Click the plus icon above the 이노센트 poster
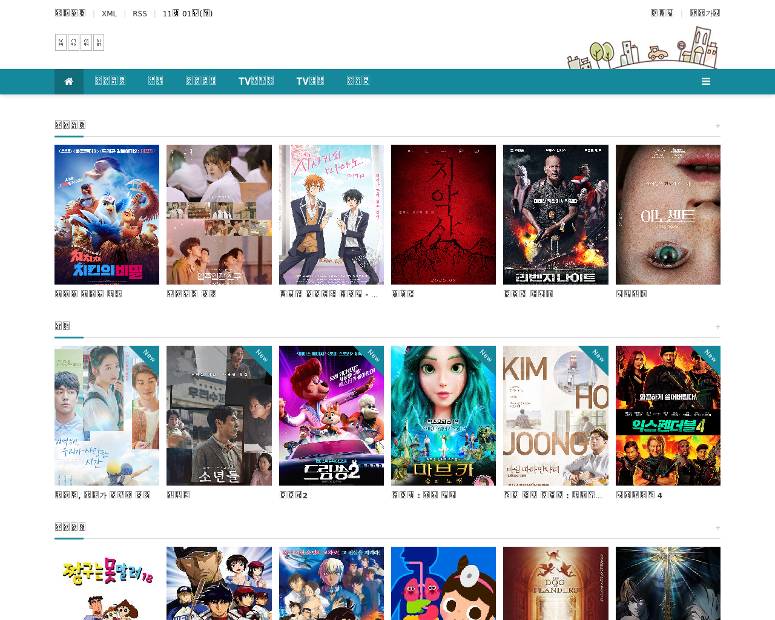Screen dimensions: 775x620 point(717,126)
